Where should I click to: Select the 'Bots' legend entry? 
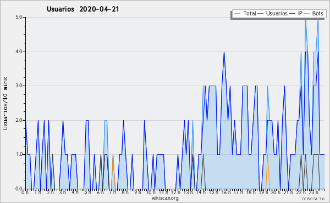(313, 13)
